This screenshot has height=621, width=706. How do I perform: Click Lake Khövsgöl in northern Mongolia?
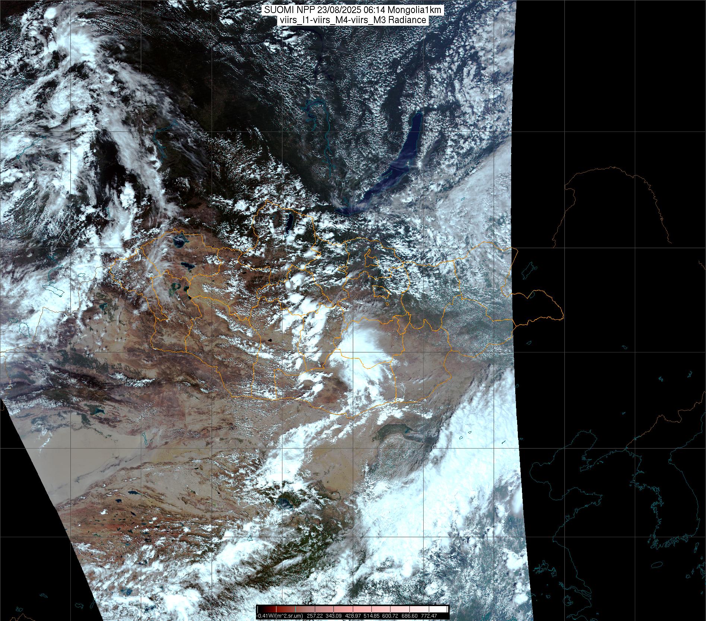pos(289,222)
